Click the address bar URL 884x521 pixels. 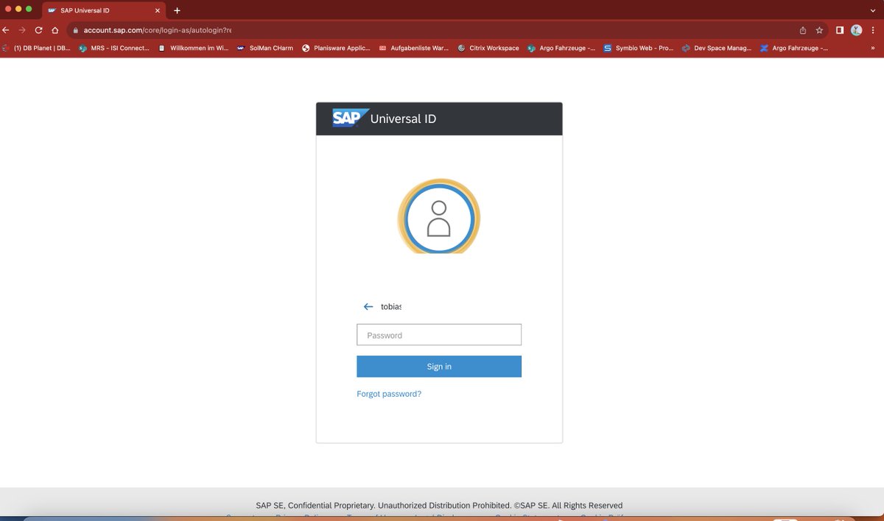tap(157, 30)
